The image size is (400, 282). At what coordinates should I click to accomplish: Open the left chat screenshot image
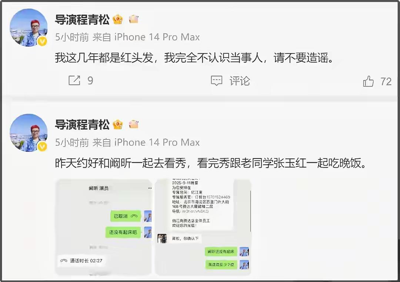click(x=104, y=227)
